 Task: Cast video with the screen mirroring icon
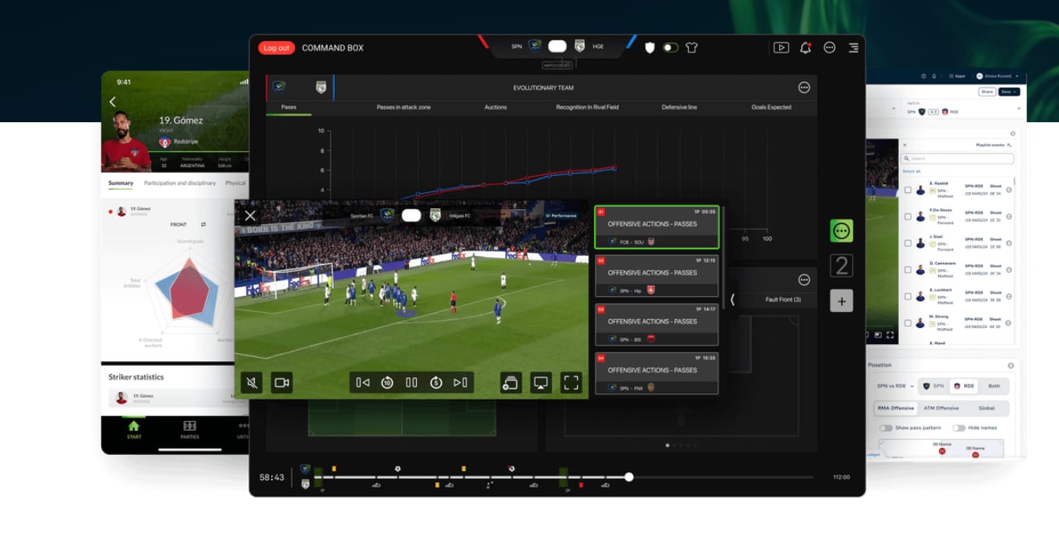pyautogui.click(x=542, y=383)
